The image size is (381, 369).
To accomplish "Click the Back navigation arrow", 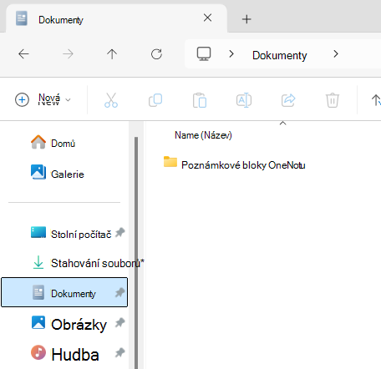I will click(x=23, y=53).
